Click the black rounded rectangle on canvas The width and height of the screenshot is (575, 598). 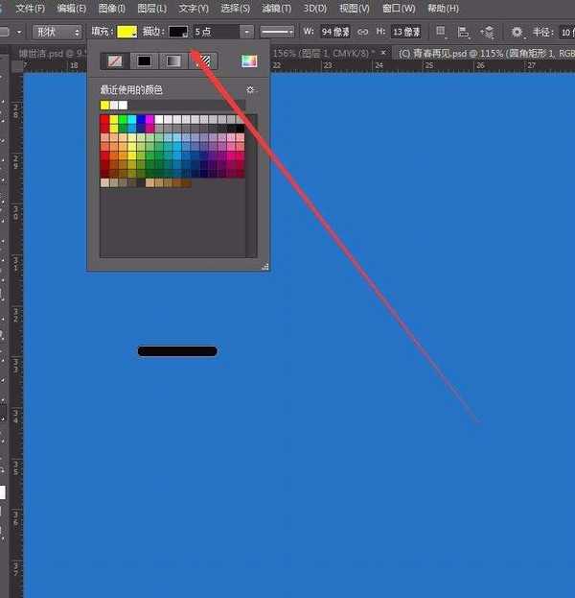tap(177, 351)
